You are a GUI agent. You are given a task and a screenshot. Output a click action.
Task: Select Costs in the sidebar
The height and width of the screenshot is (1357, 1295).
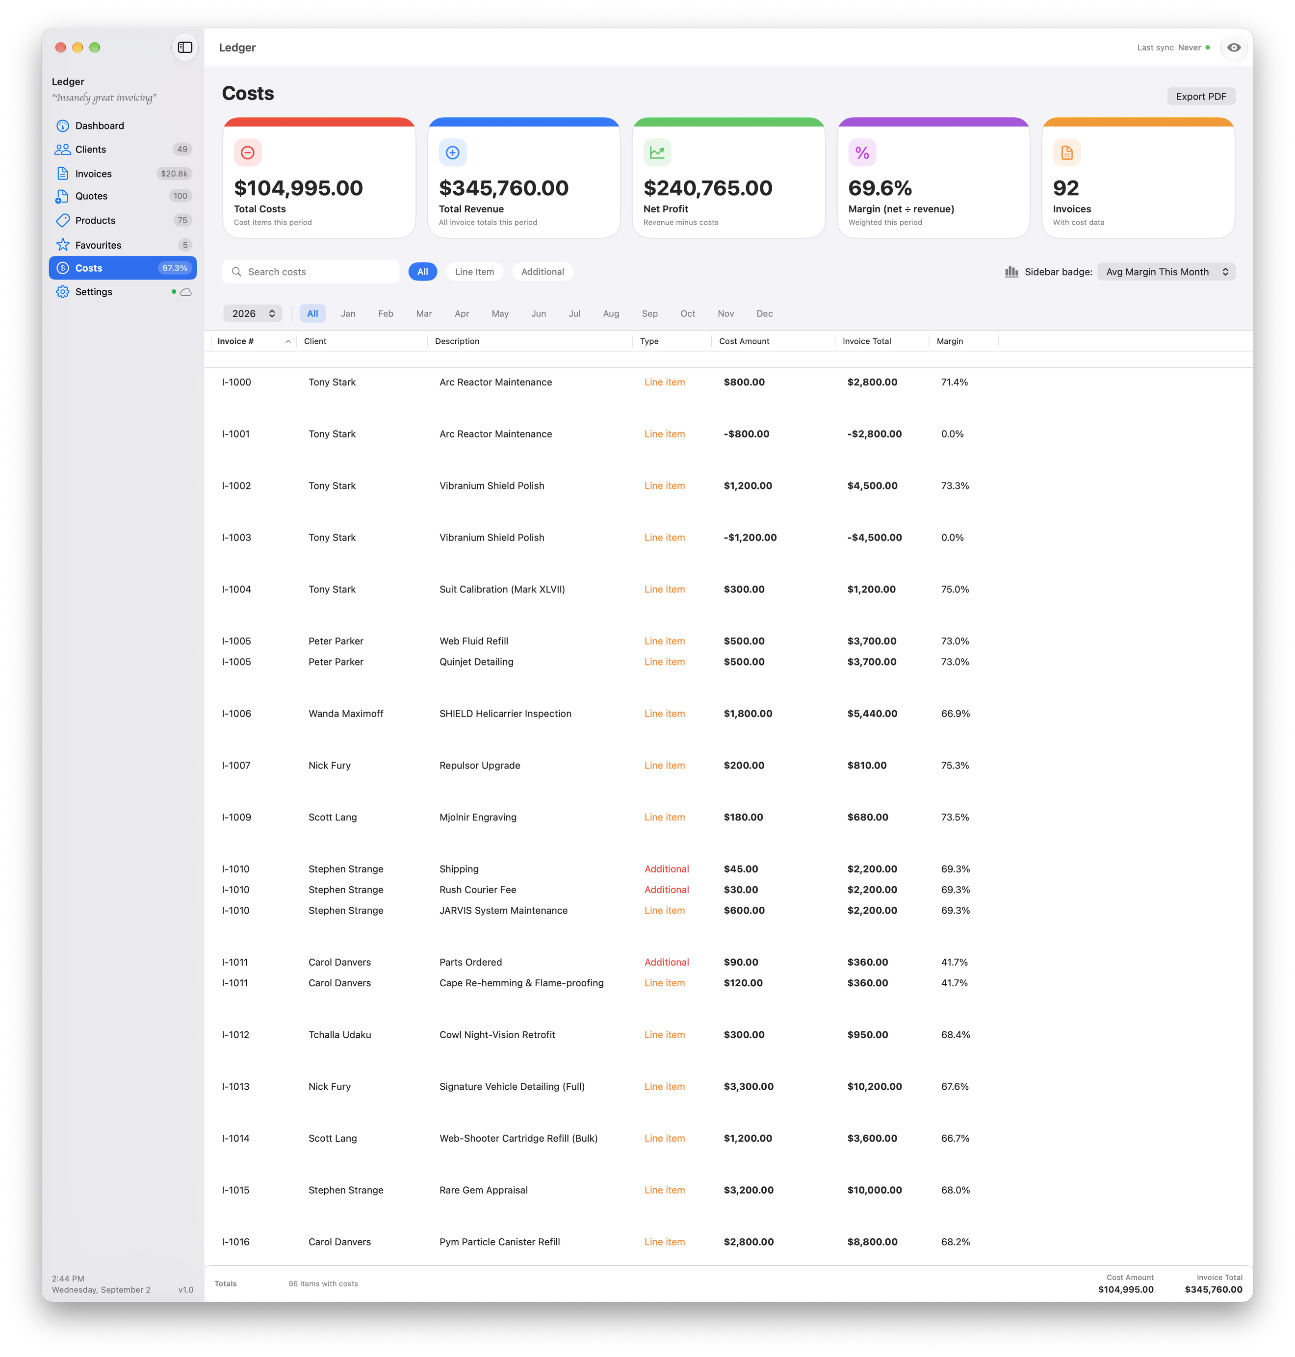123,268
